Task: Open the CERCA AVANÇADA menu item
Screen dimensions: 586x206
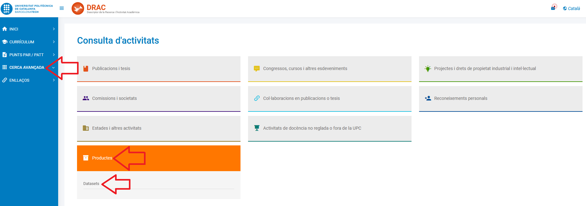Action: (x=27, y=68)
